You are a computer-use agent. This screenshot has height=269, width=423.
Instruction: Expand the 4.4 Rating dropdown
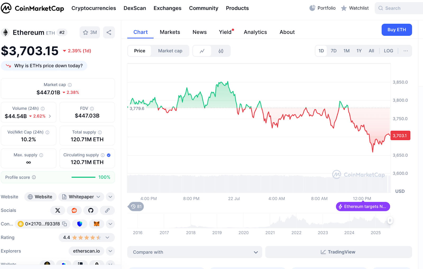pyautogui.click(x=87, y=237)
